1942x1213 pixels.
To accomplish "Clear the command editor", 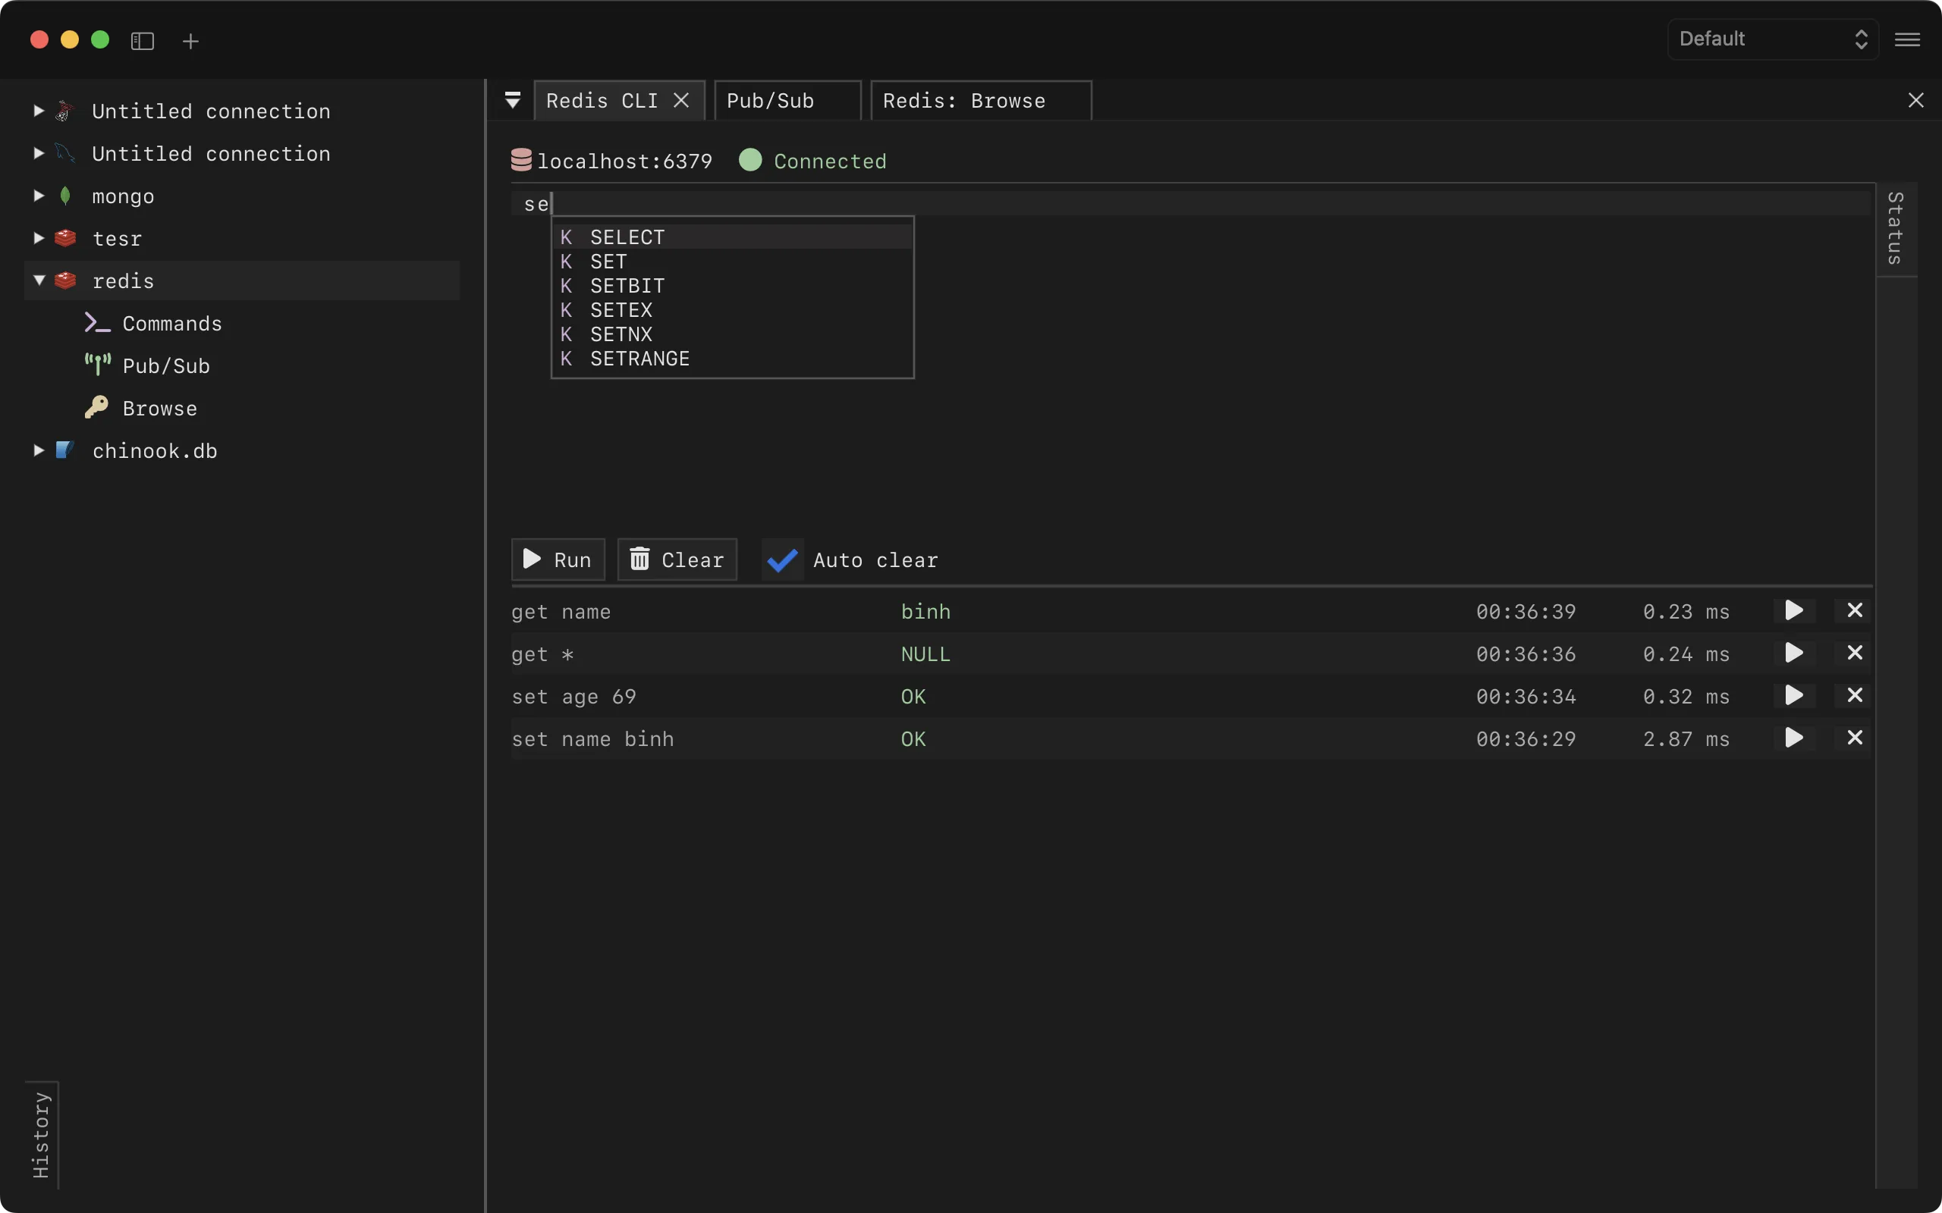I will (676, 559).
